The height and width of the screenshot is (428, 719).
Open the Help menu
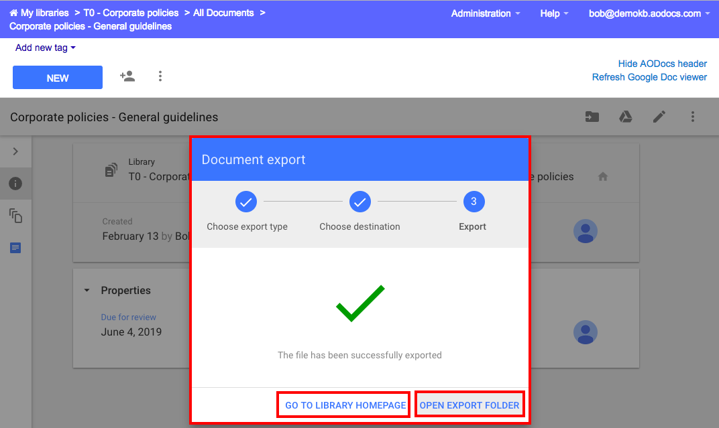554,13
